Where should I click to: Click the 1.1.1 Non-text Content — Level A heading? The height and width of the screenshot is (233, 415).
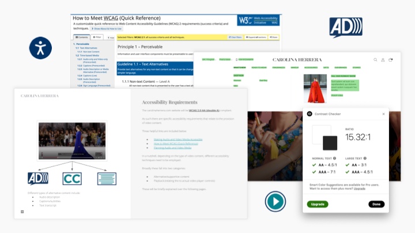pos(146,82)
